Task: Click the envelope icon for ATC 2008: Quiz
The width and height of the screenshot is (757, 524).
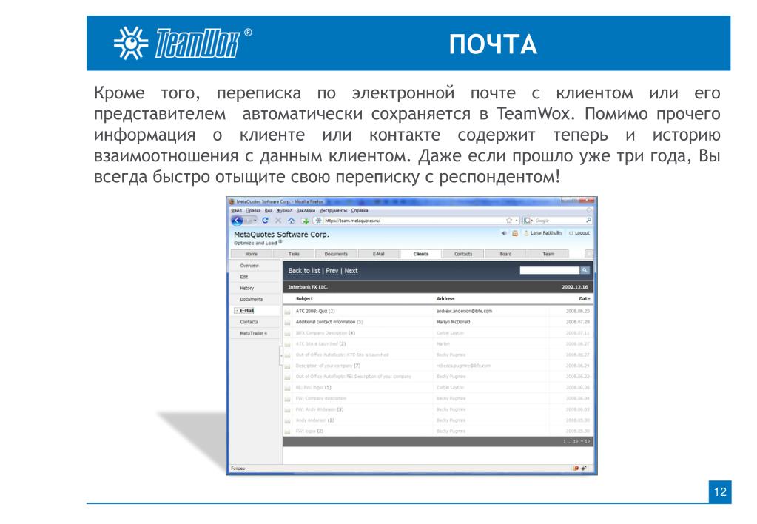Action: (x=287, y=312)
